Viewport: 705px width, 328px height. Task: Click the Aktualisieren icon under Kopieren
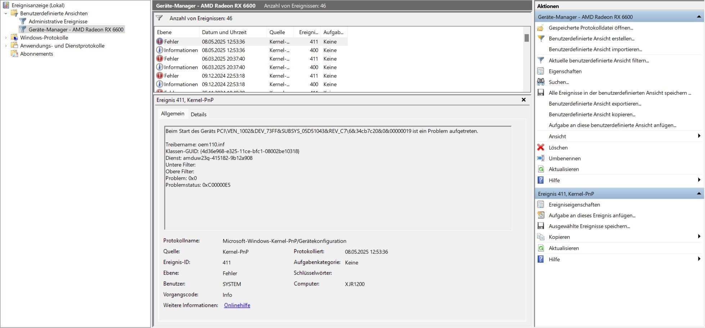coord(541,248)
